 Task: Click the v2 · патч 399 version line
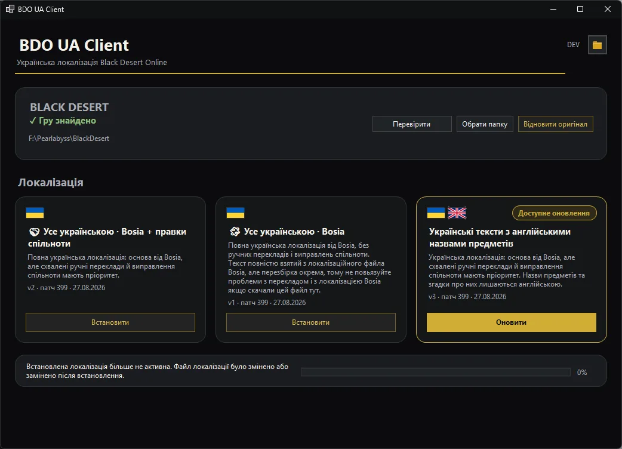66,288
